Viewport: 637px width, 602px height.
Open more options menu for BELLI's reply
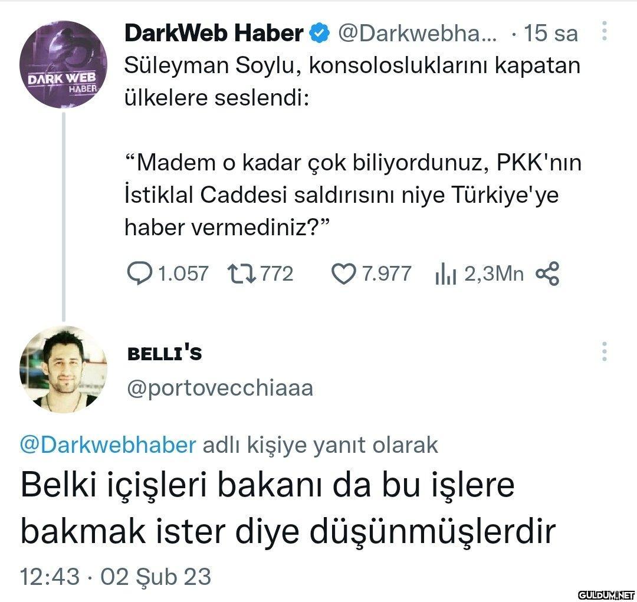[x=605, y=352]
